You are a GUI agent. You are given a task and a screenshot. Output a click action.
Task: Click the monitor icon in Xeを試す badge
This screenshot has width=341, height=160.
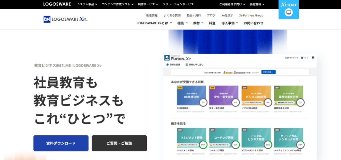(288, 13)
